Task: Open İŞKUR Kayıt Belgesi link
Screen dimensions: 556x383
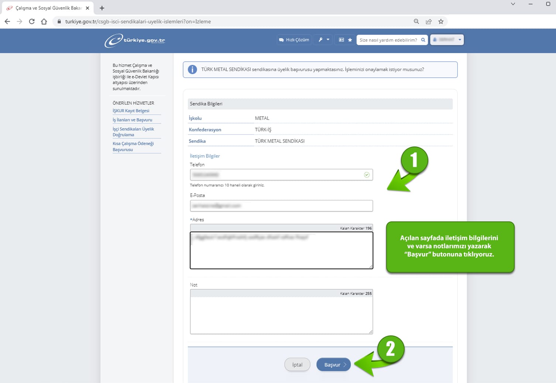Action: [x=131, y=111]
